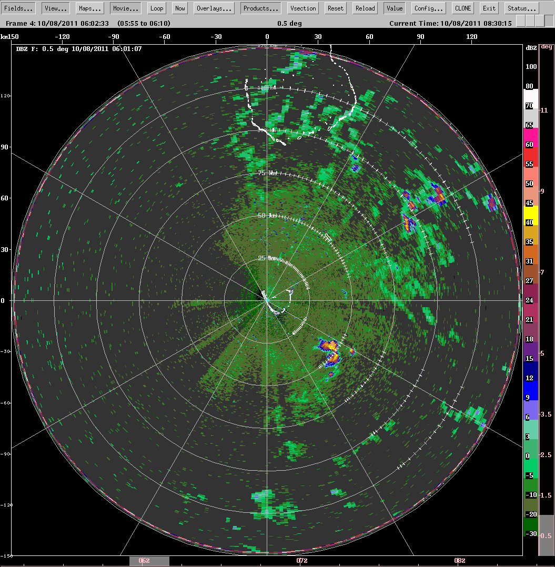Open the Status... window

tap(521, 8)
